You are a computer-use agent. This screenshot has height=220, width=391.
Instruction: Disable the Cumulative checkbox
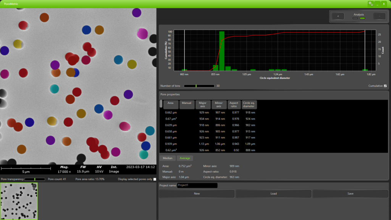point(386,86)
